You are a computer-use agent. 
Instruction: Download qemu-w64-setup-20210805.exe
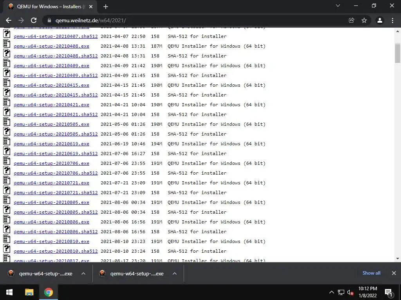tap(51, 202)
